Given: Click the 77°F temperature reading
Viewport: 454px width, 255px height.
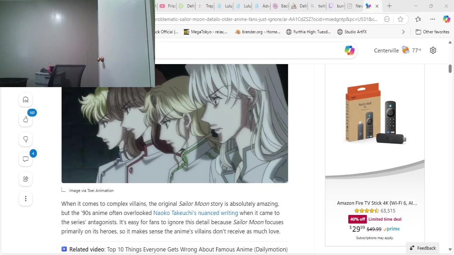Looking at the screenshot, I should (x=416, y=50).
